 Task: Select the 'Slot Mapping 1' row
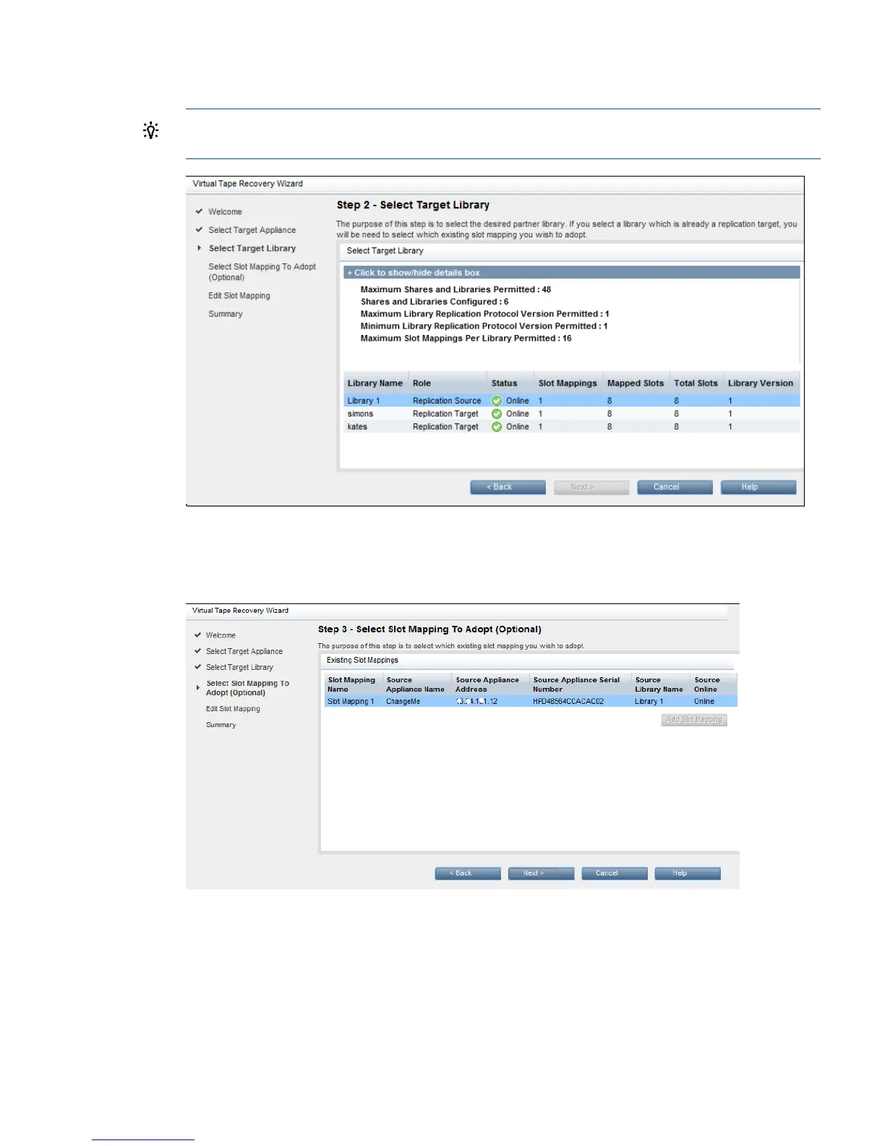531,701
